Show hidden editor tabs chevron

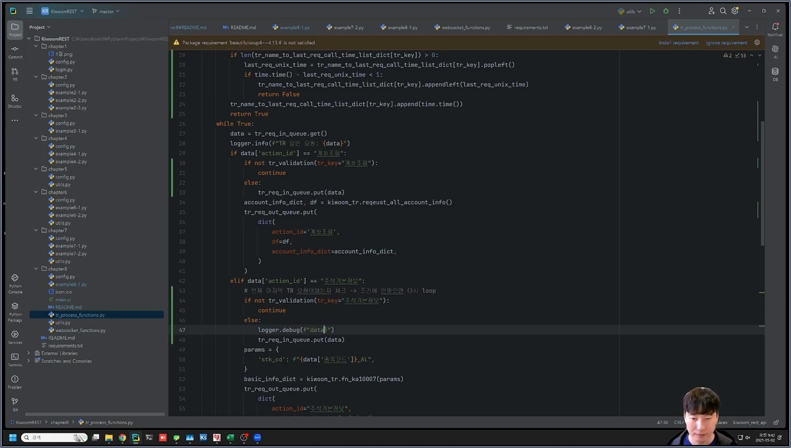click(747, 27)
